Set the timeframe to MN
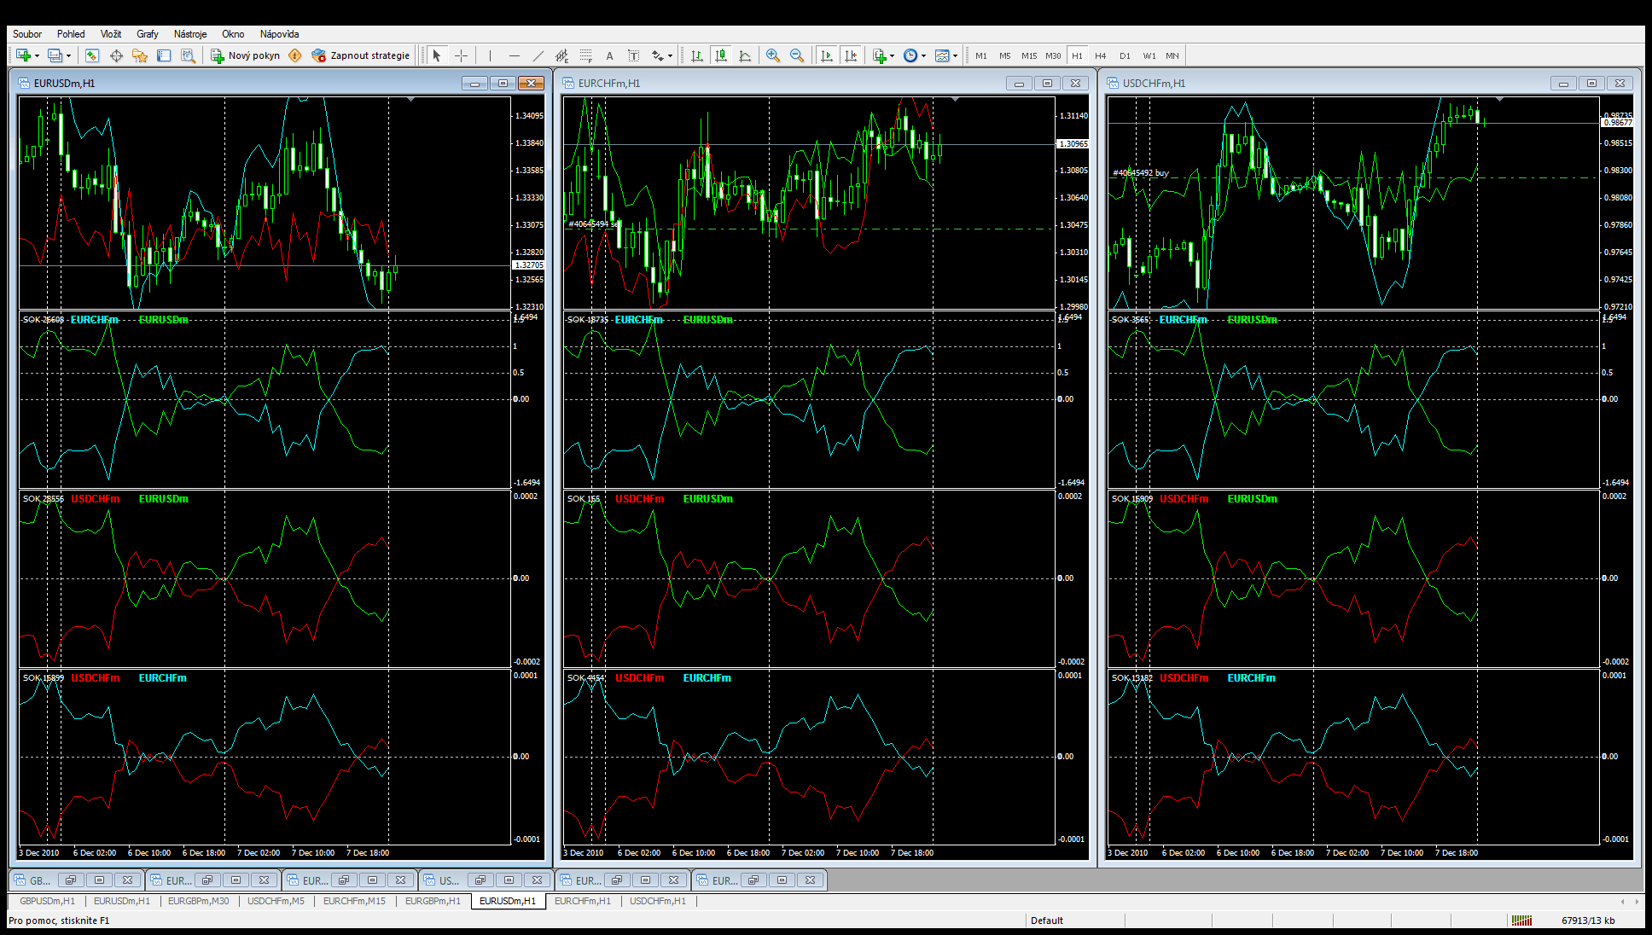Image resolution: width=1652 pixels, height=935 pixels. (x=1172, y=55)
